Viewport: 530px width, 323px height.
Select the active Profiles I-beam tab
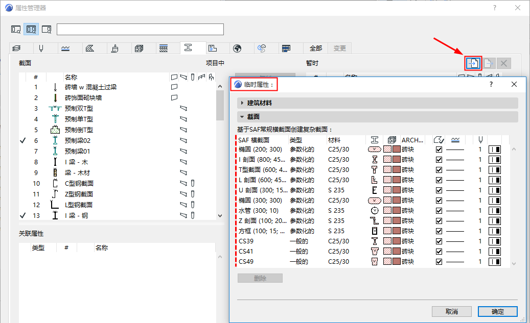pyautogui.click(x=188, y=48)
